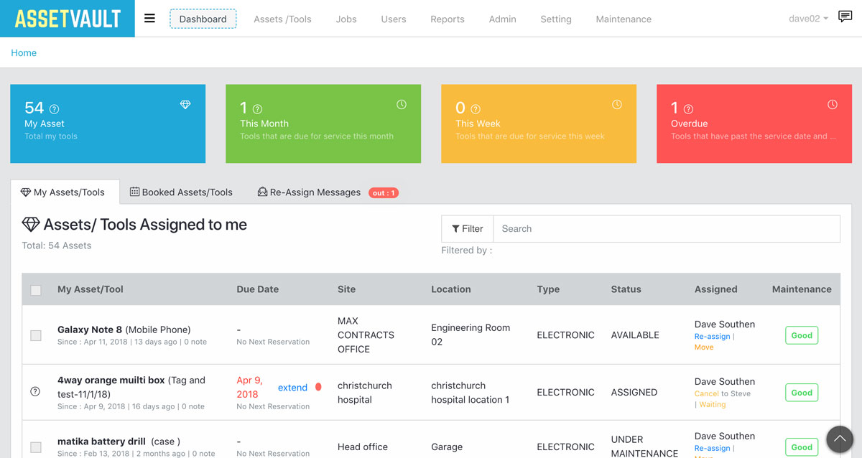Switch to the Booked Assets/Tools tab
The width and height of the screenshot is (862, 458).
(181, 192)
